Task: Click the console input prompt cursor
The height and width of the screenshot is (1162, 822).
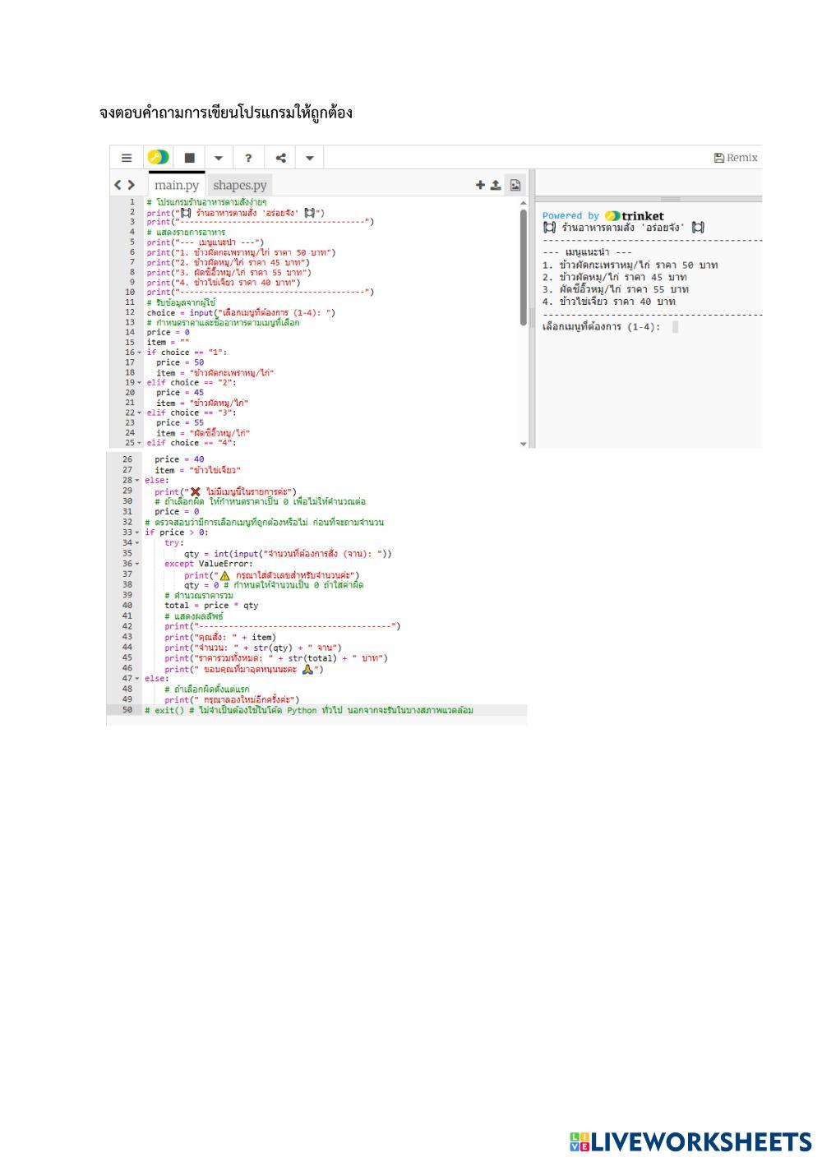Action: 675,327
